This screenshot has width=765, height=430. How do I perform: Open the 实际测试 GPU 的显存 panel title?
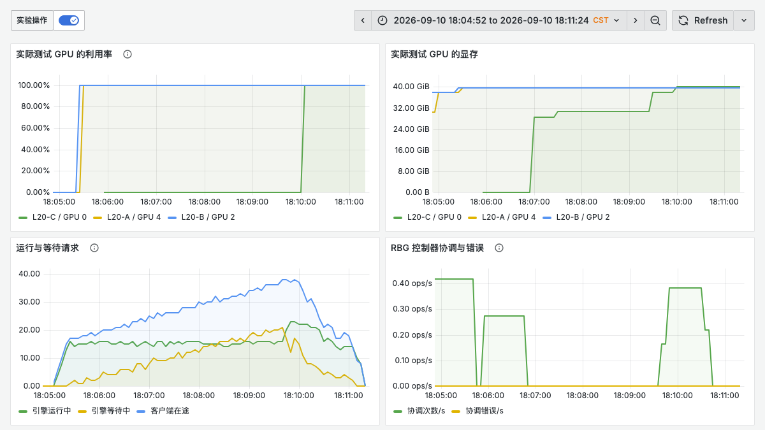434,54
